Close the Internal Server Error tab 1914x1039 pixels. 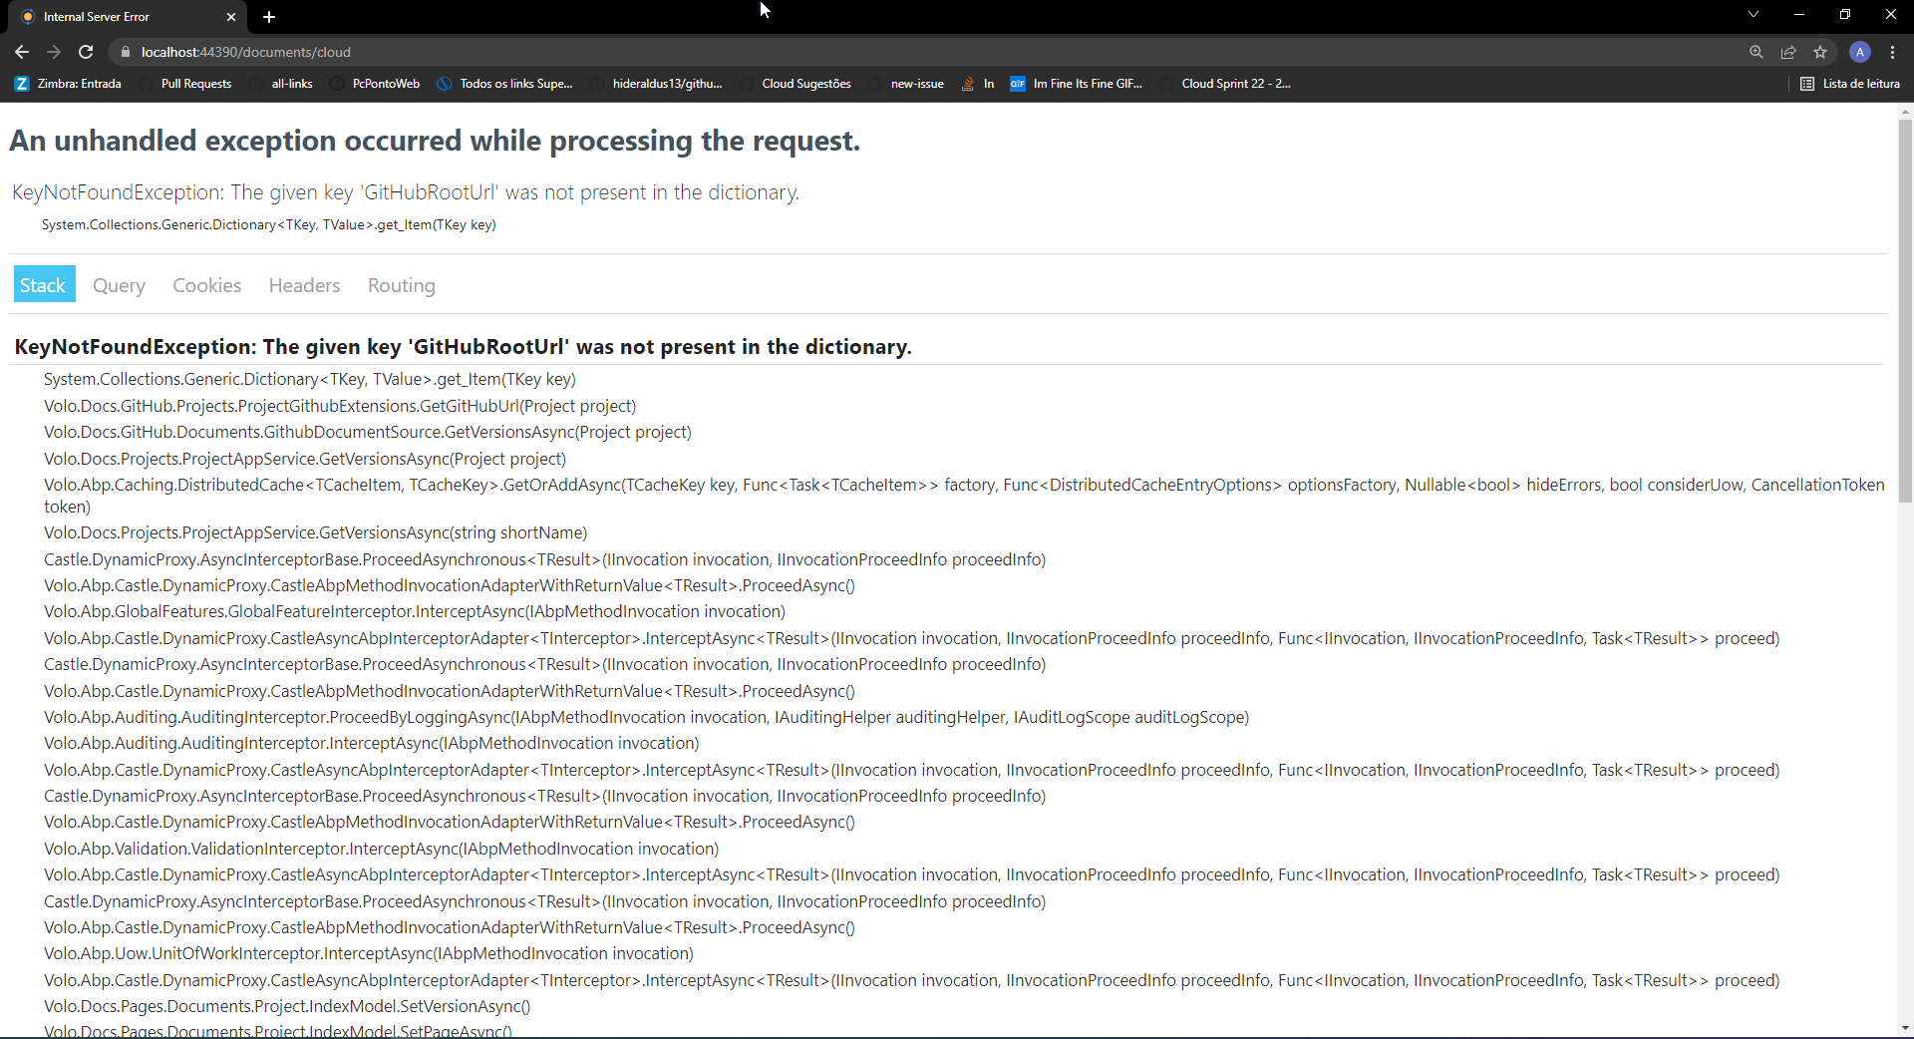point(231,17)
